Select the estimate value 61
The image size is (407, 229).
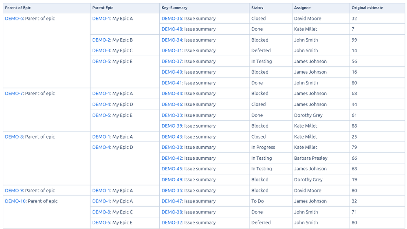coord(354,115)
